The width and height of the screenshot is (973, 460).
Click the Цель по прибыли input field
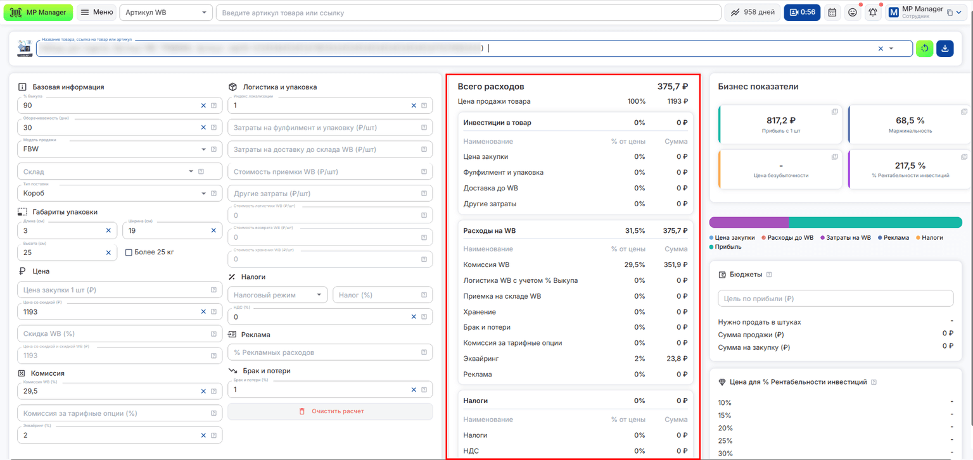click(836, 299)
